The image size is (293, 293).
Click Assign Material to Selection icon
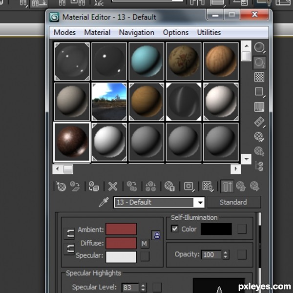[94, 187]
